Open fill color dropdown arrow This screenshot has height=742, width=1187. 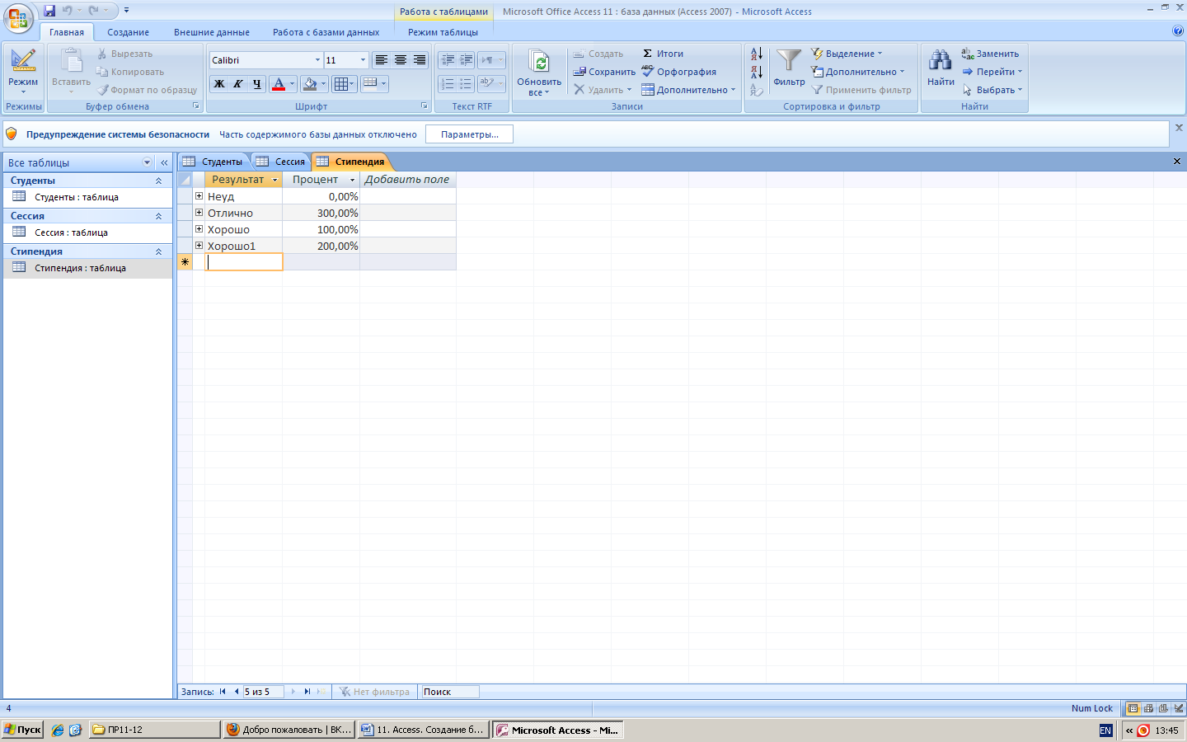point(323,84)
